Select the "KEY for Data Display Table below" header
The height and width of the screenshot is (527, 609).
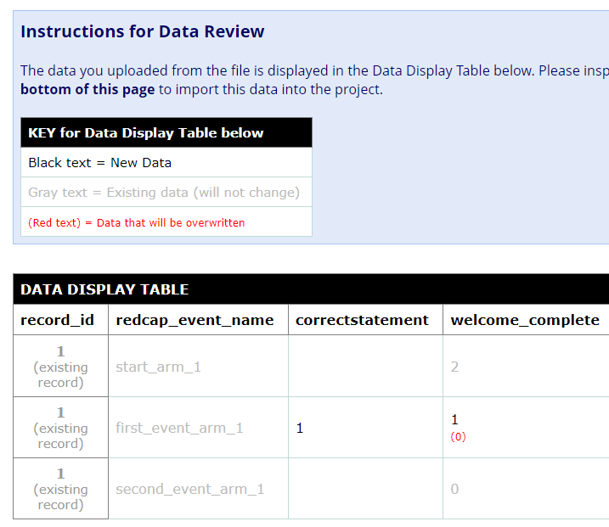coord(146,132)
